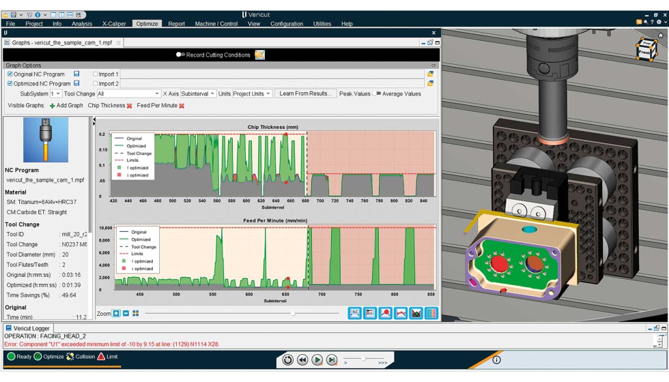Open dropdown arrow beside save icon in title toolbar

pos(20,14)
